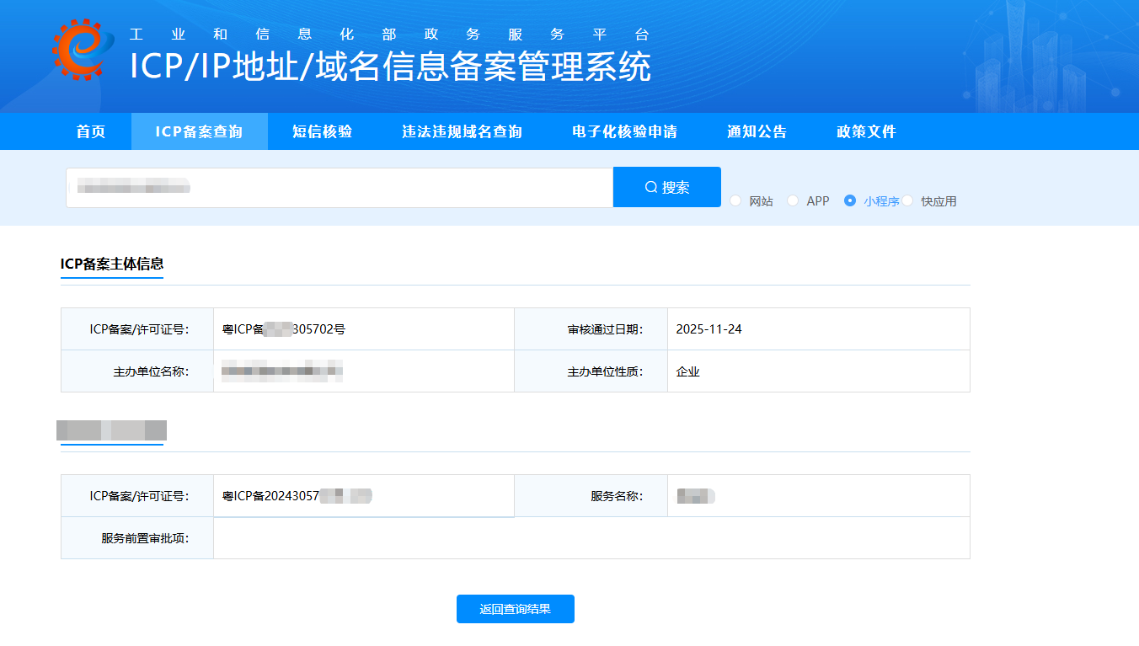Click the 主办单位性质 value 企业
Screen dimensions: 1139x646
(687, 371)
